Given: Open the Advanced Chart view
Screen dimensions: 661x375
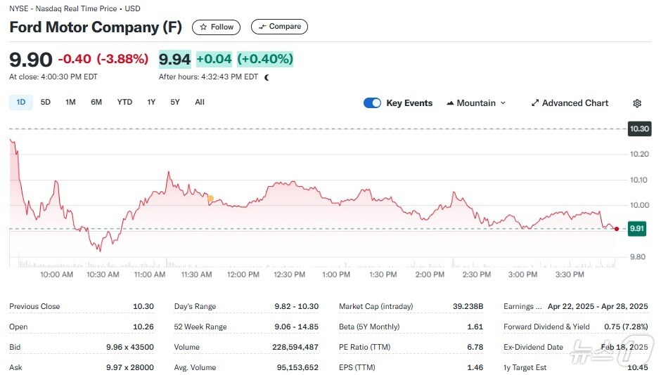Looking at the screenshot, I should pyautogui.click(x=570, y=103).
